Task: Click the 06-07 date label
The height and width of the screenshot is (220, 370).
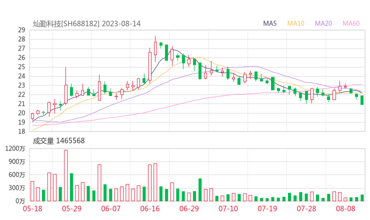Action: pyautogui.click(x=110, y=208)
